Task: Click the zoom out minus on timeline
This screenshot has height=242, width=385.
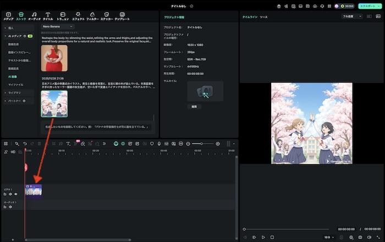Action: click(x=188, y=144)
